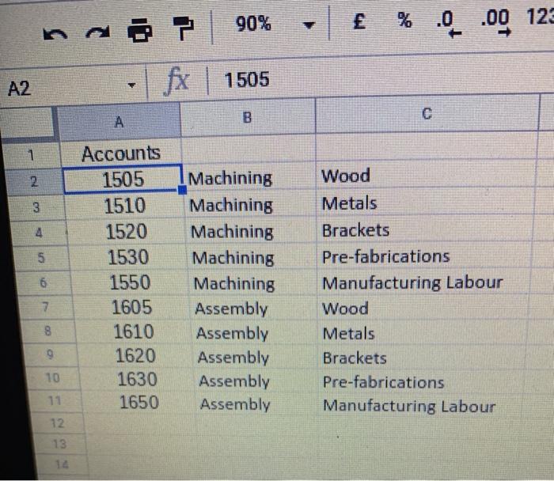
Task: Increase decimal places button
Action: [495, 22]
